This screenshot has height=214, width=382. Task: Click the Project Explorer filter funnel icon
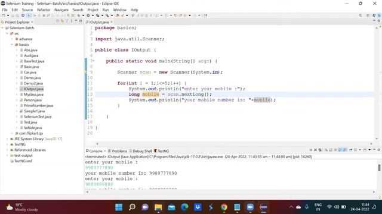[66, 21]
